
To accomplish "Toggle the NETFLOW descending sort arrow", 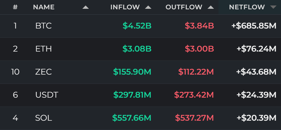I will [x=273, y=7].
